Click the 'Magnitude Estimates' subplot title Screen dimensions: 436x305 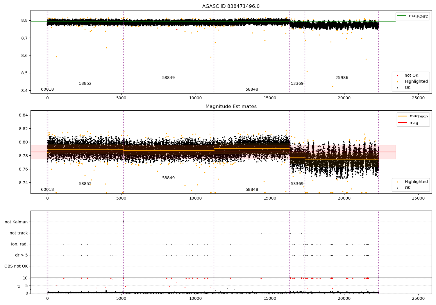tap(231, 107)
